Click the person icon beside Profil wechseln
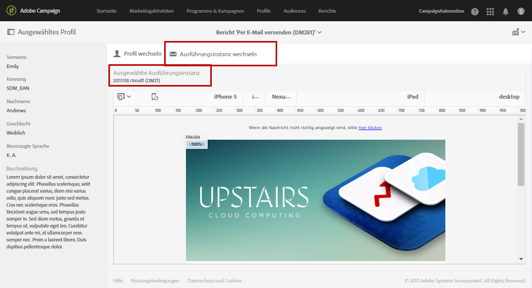The image size is (532, 288). 117,54
